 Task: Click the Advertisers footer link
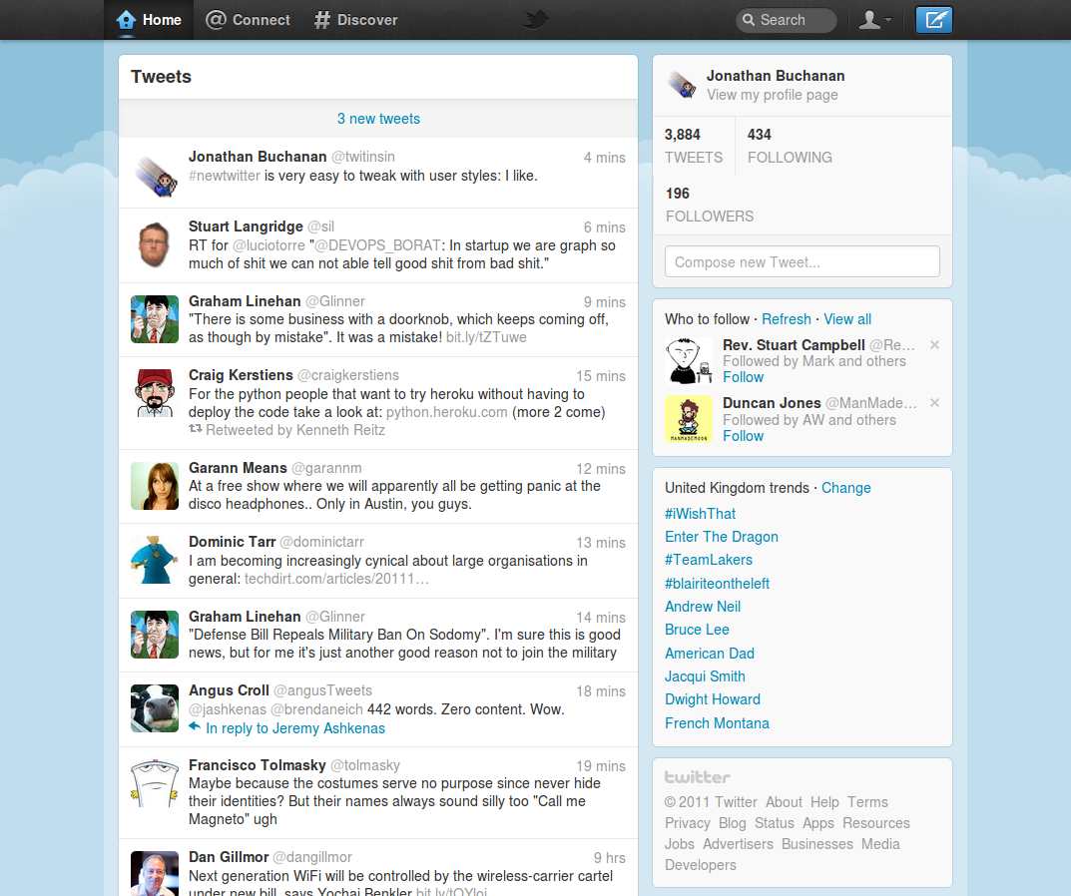(738, 844)
